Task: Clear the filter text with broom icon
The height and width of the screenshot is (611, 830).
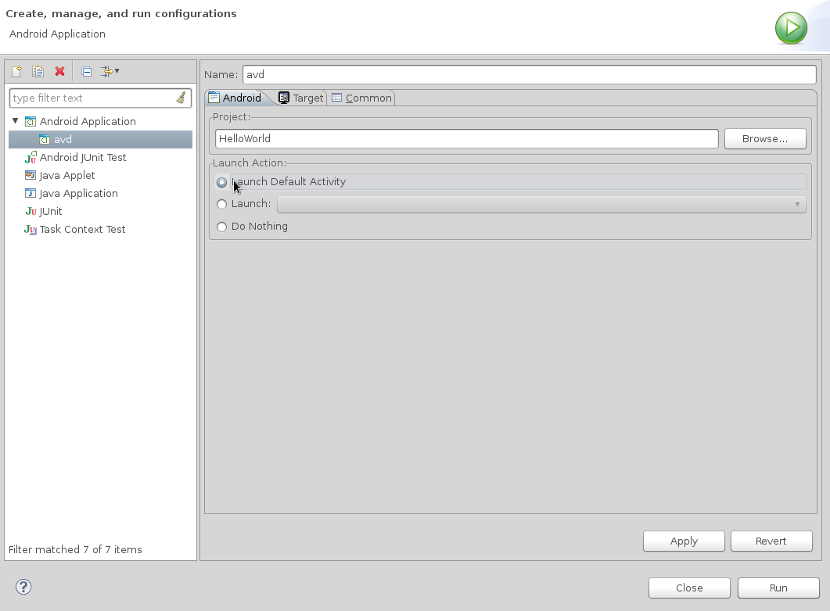Action: [181, 98]
